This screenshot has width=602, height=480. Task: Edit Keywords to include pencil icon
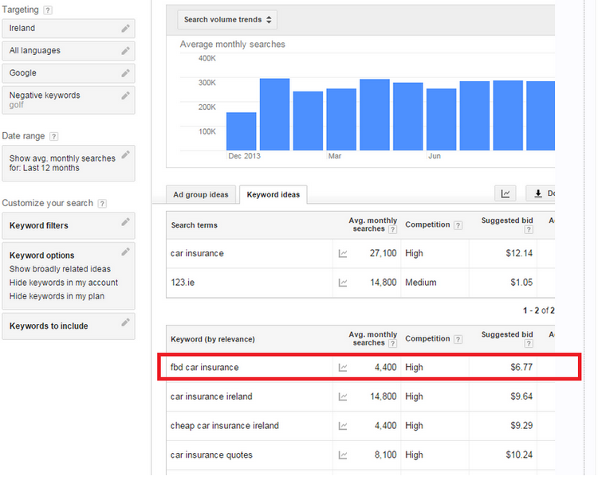coord(125,322)
